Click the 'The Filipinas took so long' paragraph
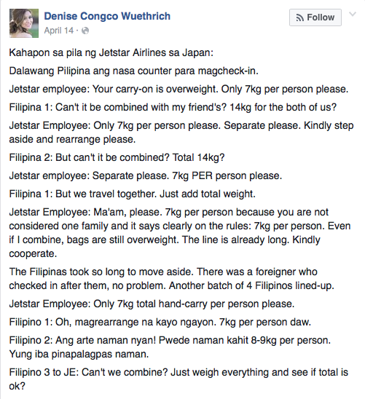Screen dimensions: 365x399 [x=171, y=279]
